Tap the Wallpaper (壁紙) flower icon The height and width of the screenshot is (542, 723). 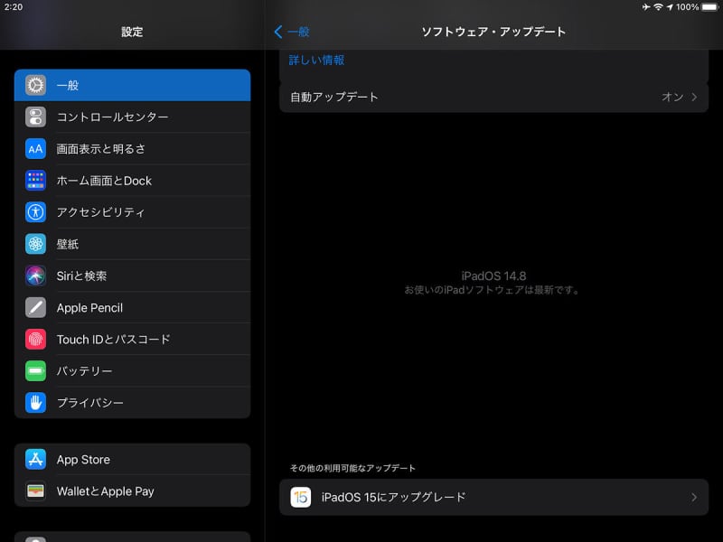[x=35, y=244]
